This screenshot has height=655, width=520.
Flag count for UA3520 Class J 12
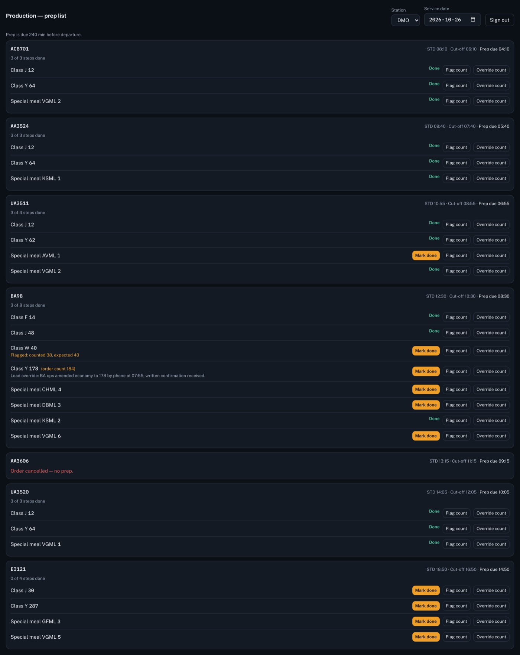(456, 513)
